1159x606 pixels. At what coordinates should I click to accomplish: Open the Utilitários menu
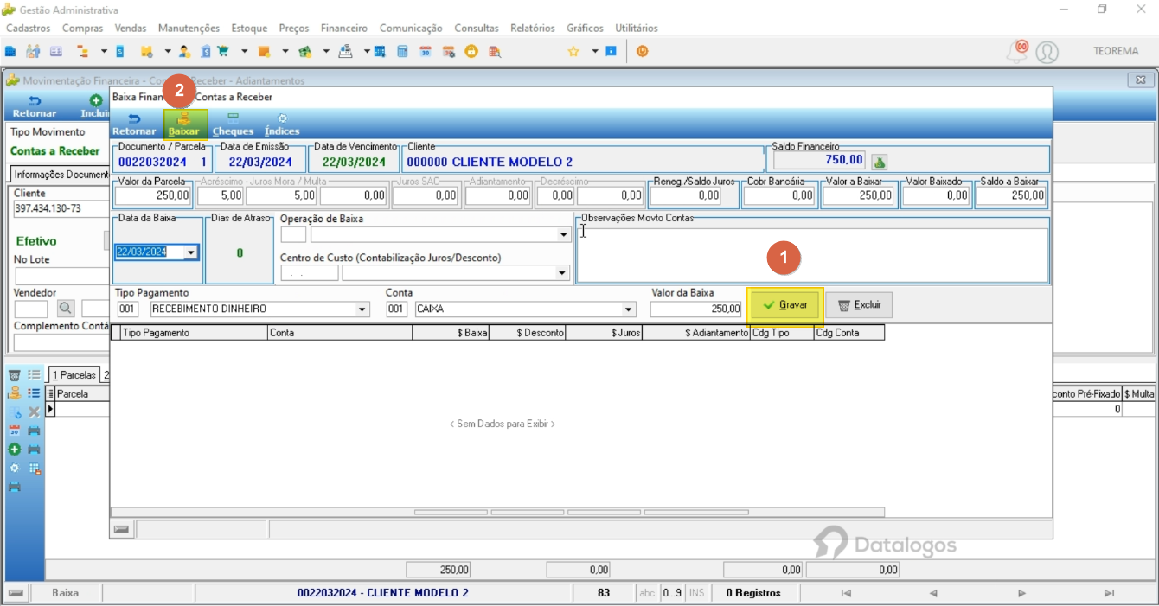[x=637, y=28]
